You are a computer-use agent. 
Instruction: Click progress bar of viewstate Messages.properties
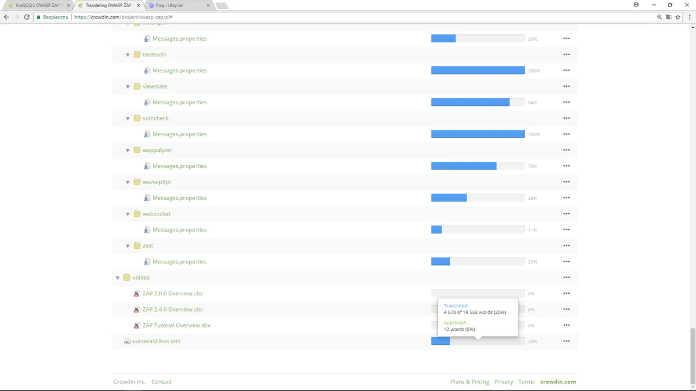click(478, 102)
